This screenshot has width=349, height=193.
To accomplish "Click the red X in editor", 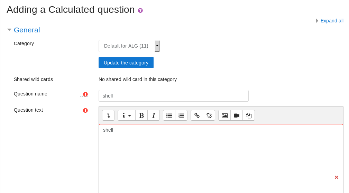I will click(x=336, y=177).
